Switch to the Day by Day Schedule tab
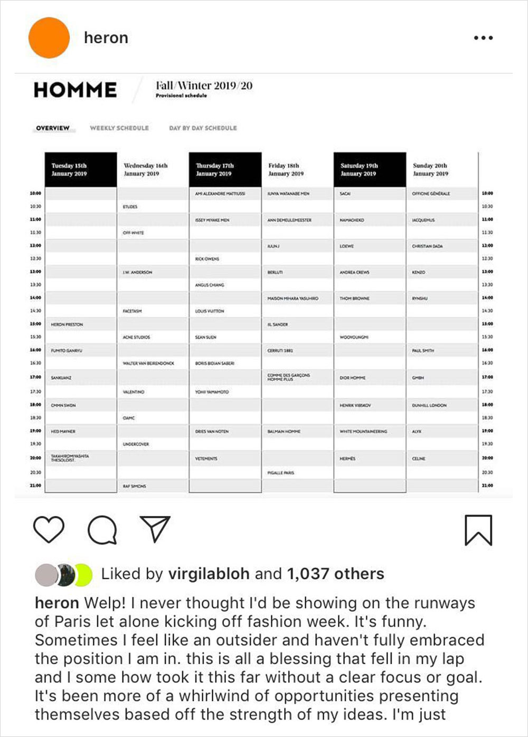528x737 pixels. coord(203,128)
